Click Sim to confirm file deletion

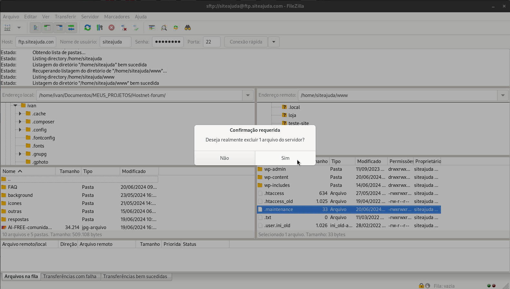pyautogui.click(x=285, y=158)
